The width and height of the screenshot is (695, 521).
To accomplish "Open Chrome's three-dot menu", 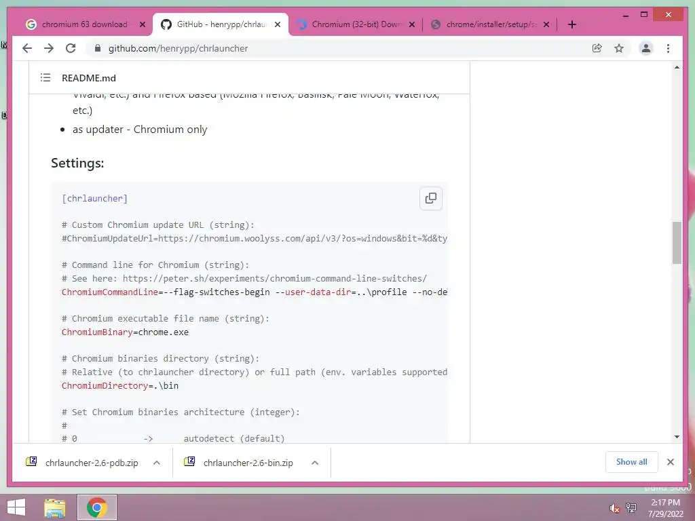I will pos(668,48).
